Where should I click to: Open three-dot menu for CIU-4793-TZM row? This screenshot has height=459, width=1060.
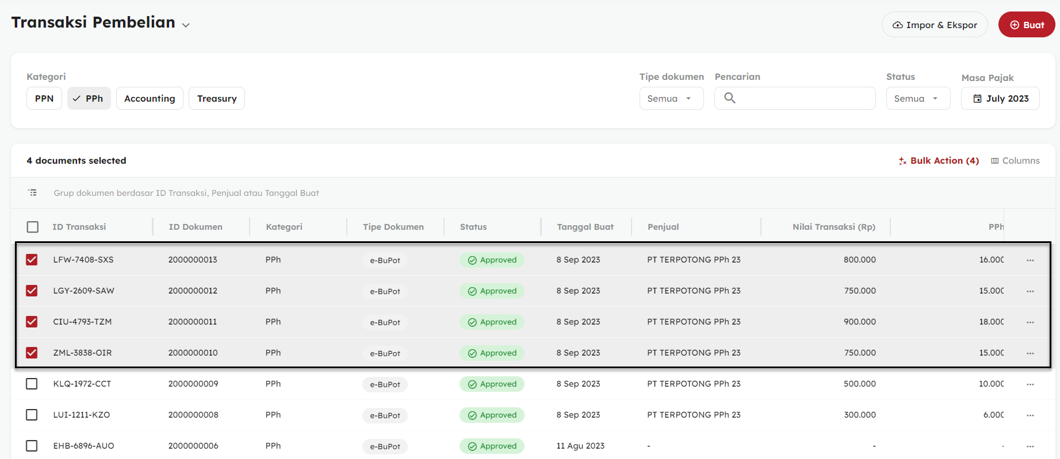point(1030,322)
